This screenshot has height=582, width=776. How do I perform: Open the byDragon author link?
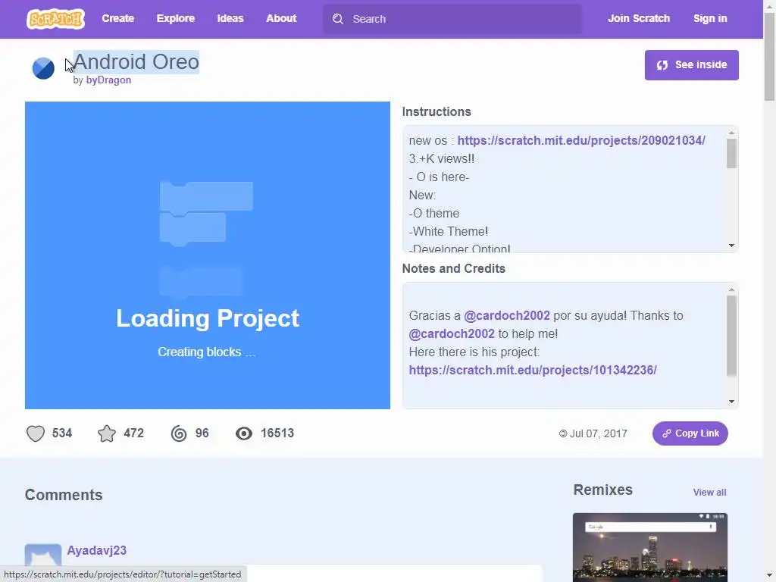[108, 80]
